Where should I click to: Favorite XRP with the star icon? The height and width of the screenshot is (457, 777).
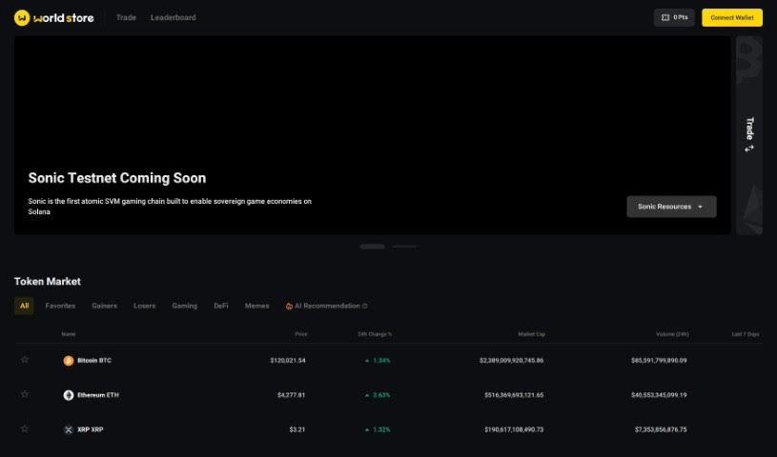[25, 428]
